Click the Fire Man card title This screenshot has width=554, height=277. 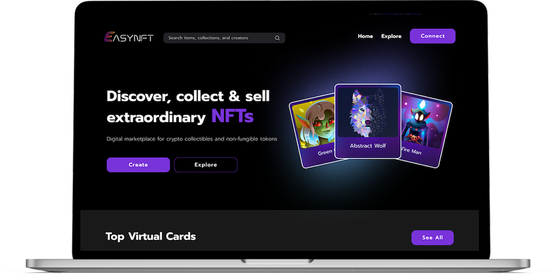click(411, 151)
